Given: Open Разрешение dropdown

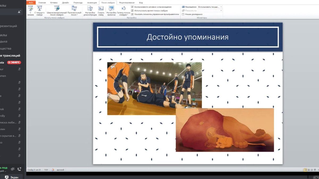Looking at the screenshot, I should [x=209, y=7].
